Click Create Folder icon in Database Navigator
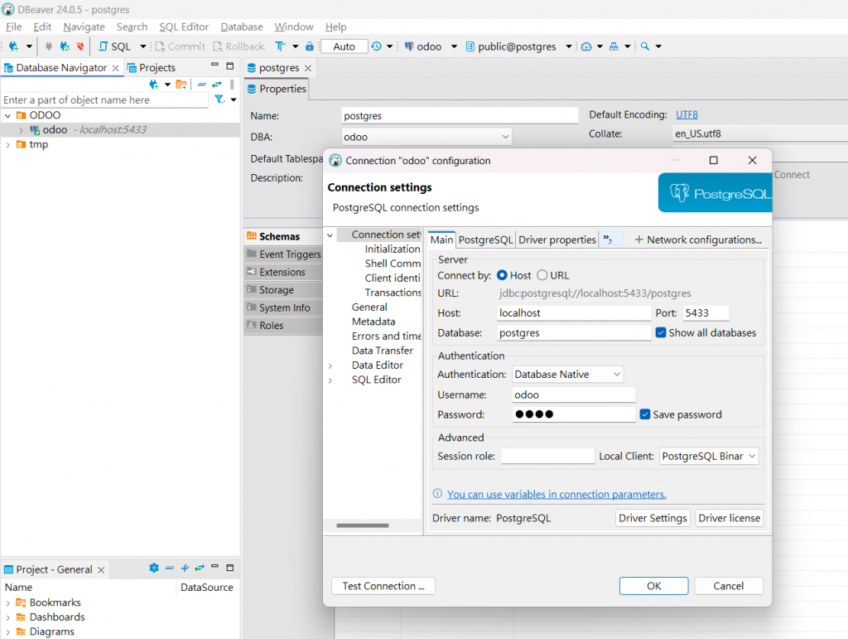Image resolution: width=848 pixels, height=639 pixels. [x=181, y=85]
